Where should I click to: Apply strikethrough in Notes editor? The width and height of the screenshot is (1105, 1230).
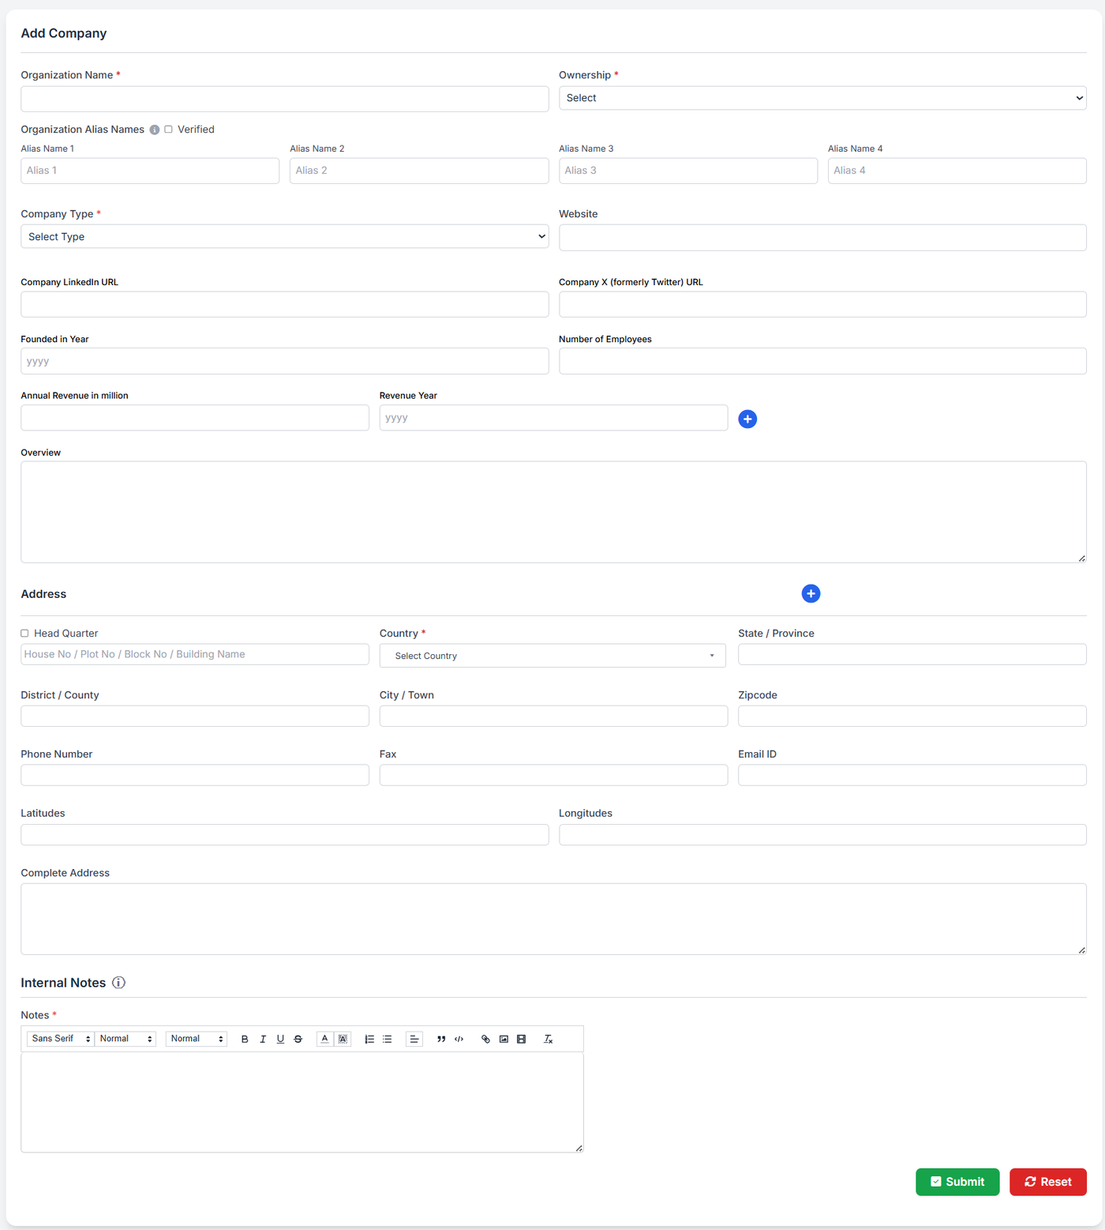tap(298, 1039)
